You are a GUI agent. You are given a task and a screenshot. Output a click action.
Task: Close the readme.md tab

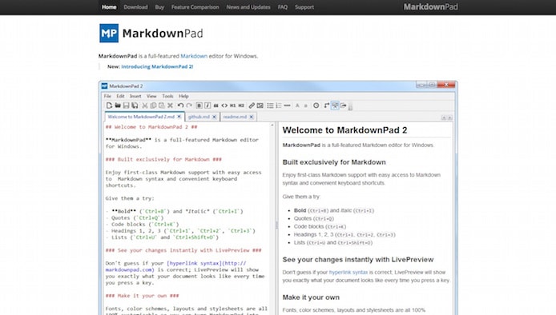[x=252, y=117]
